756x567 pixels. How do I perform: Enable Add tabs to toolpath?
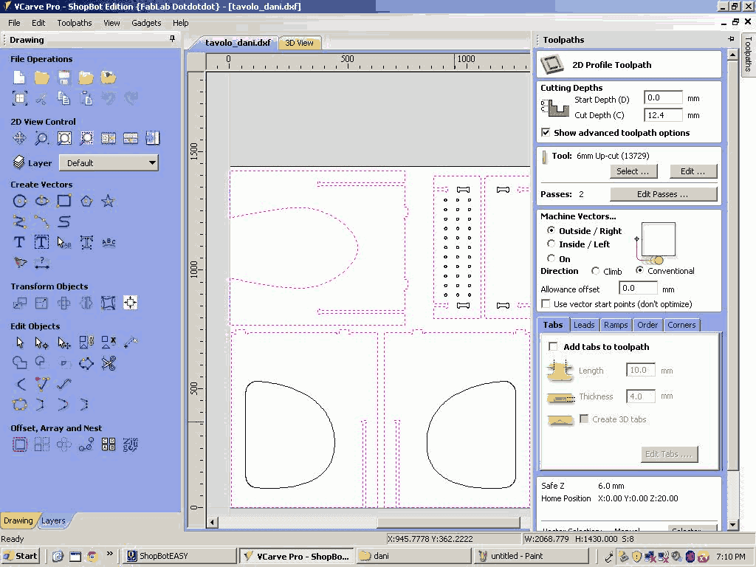(553, 347)
